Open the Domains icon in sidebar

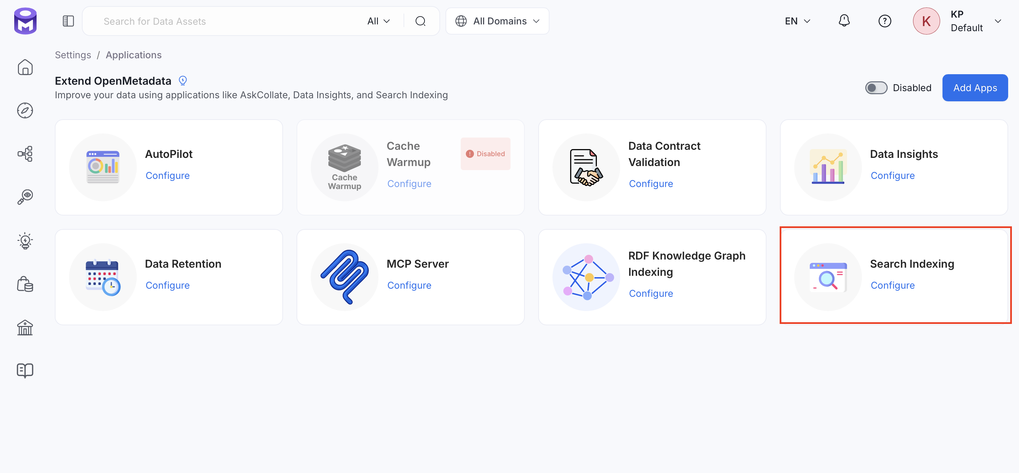[x=25, y=284]
